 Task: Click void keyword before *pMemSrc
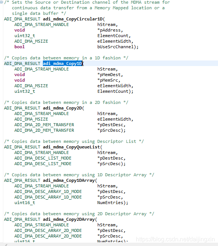point(20,80)
